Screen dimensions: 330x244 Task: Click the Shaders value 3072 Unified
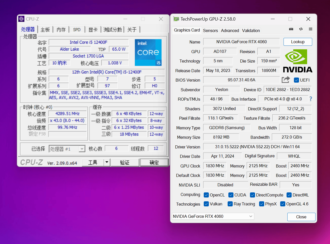(x=224, y=109)
